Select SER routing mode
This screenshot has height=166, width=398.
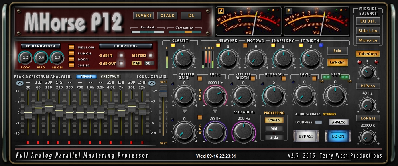(x=149, y=63)
